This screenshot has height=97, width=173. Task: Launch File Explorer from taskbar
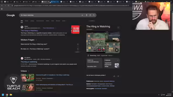click(11, 95)
